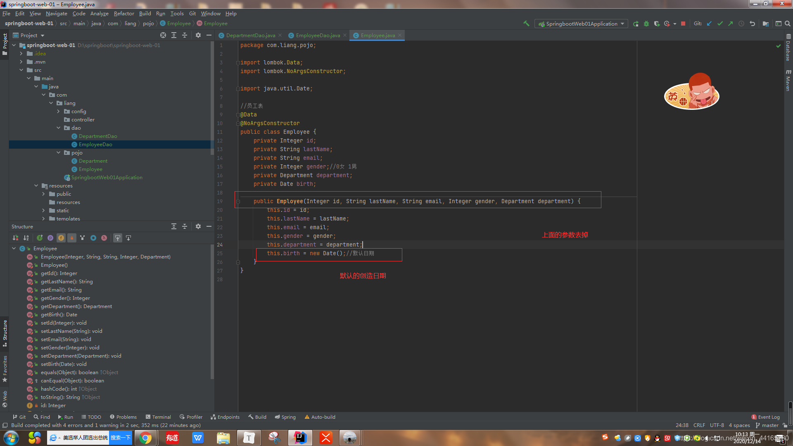The height and width of the screenshot is (446, 793).
Task: Toggle autoscroll to source
Action: (118, 238)
